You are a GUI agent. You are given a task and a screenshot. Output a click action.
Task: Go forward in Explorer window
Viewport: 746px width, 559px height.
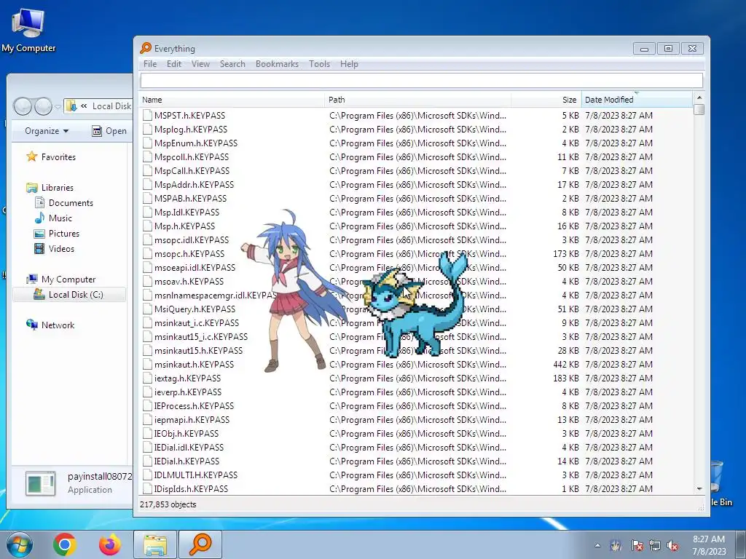click(43, 106)
